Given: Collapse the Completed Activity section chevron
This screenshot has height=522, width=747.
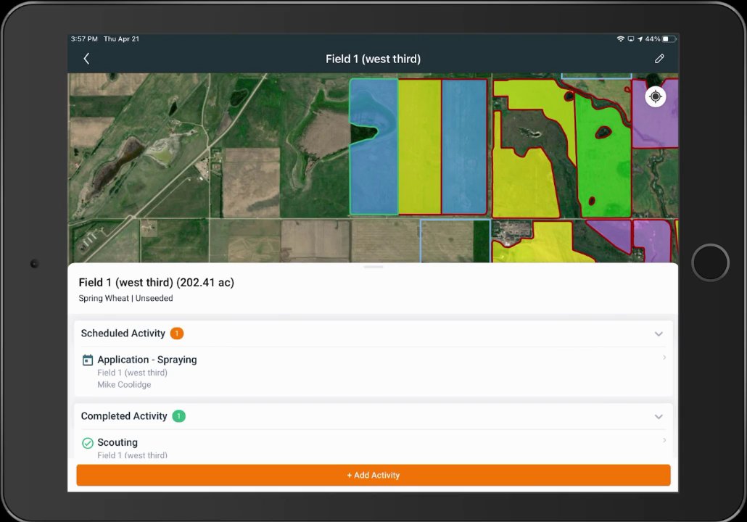Looking at the screenshot, I should click(x=659, y=417).
